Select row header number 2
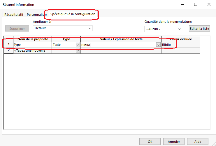Viewport: 216px width, 146px height. (x=8, y=51)
